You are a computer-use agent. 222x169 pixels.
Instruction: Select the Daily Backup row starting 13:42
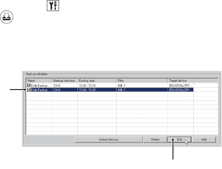coord(110,85)
